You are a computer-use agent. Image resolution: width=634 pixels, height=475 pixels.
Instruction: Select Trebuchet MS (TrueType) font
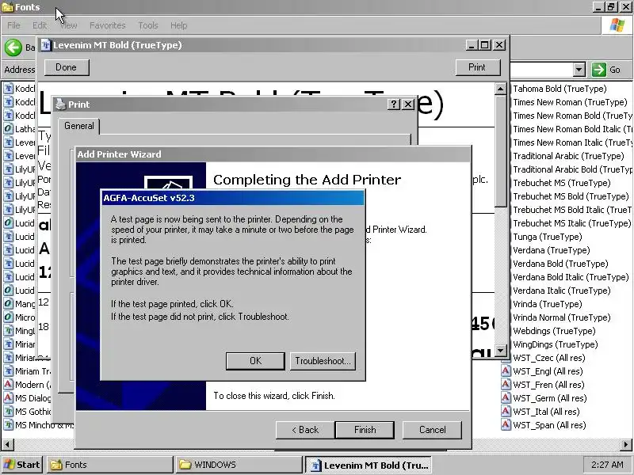(562, 183)
